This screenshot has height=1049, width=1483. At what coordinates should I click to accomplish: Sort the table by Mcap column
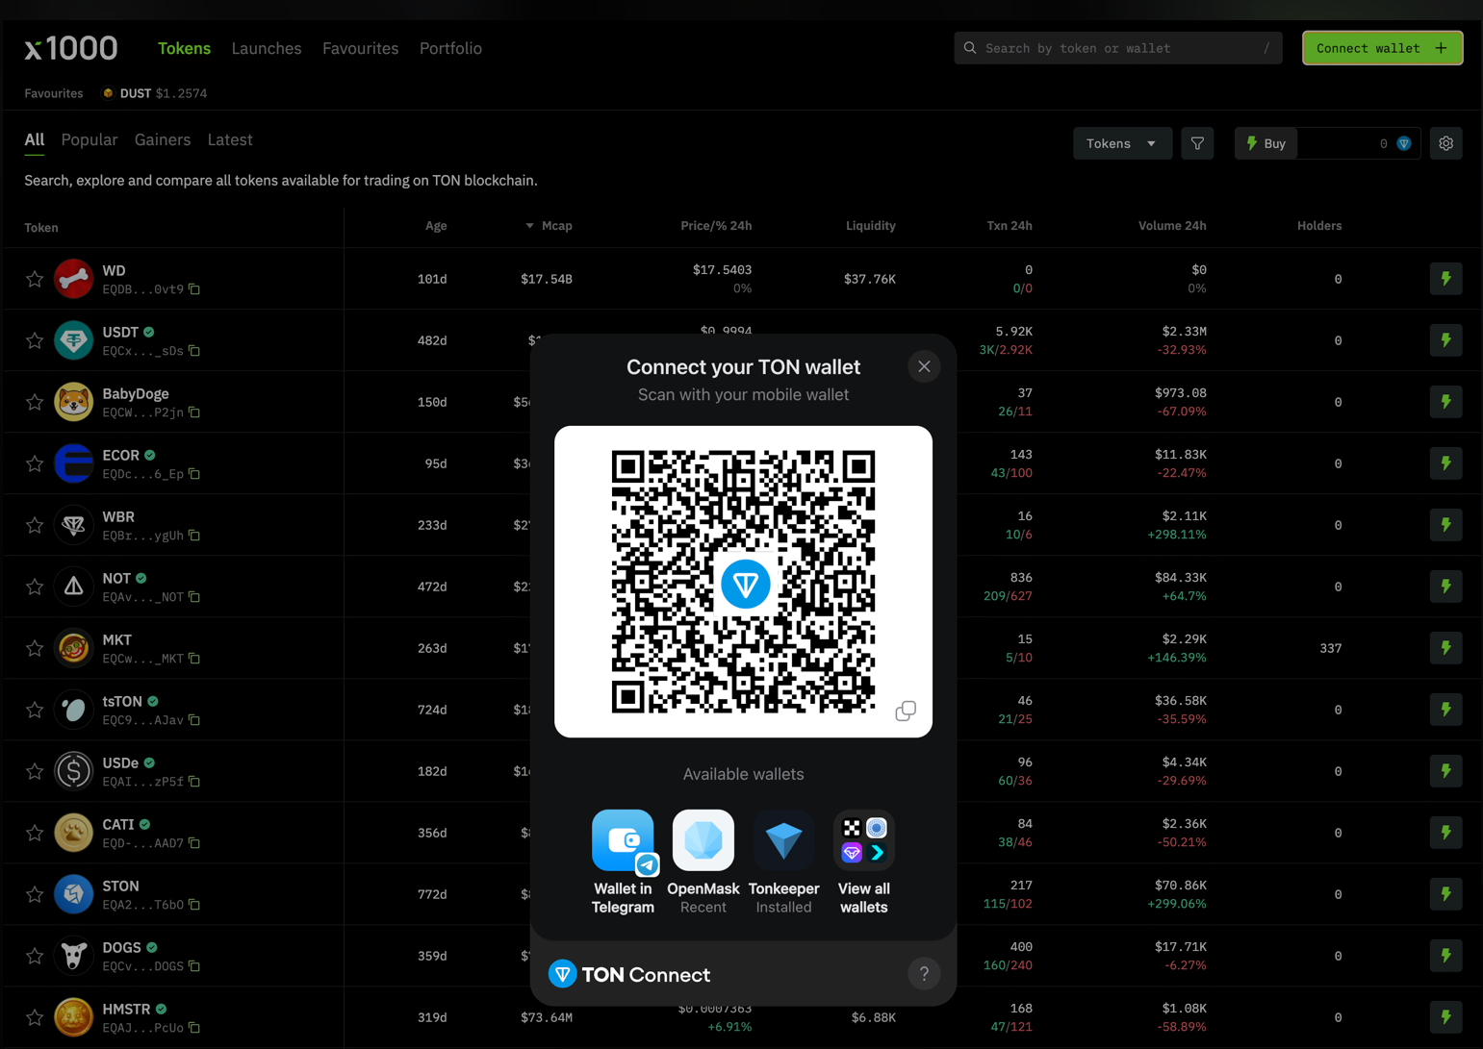coord(555,226)
